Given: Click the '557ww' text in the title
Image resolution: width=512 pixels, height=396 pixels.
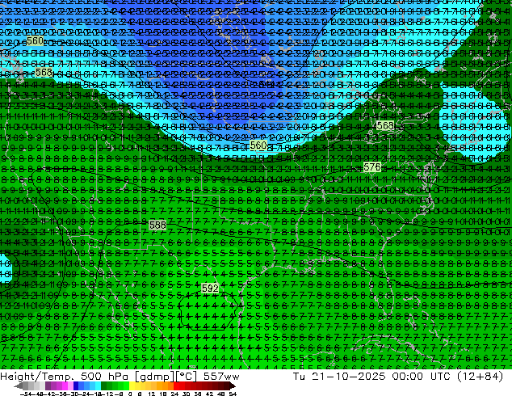Looking at the screenshot, I should [x=221, y=377].
